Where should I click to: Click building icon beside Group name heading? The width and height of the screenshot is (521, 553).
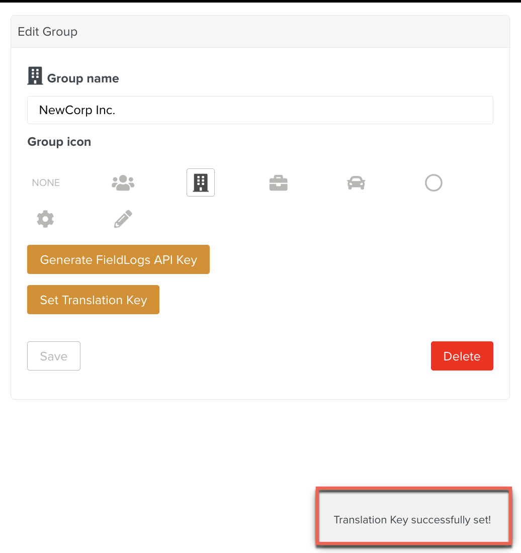[35, 76]
